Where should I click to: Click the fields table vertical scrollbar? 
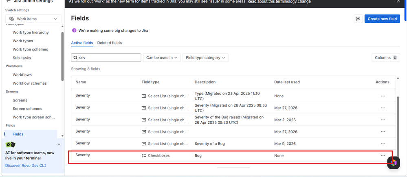pos(398,127)
